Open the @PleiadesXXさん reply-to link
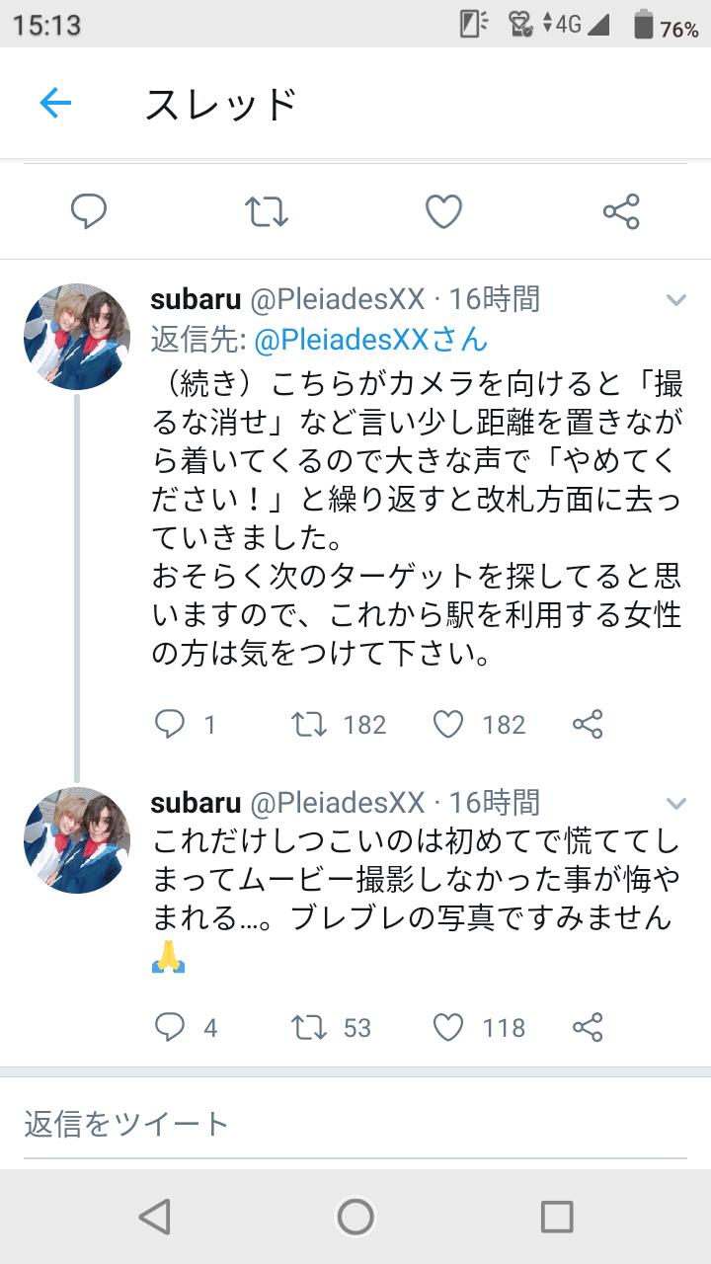Viewport: 711px width, 1264px height. pos(371,340)
